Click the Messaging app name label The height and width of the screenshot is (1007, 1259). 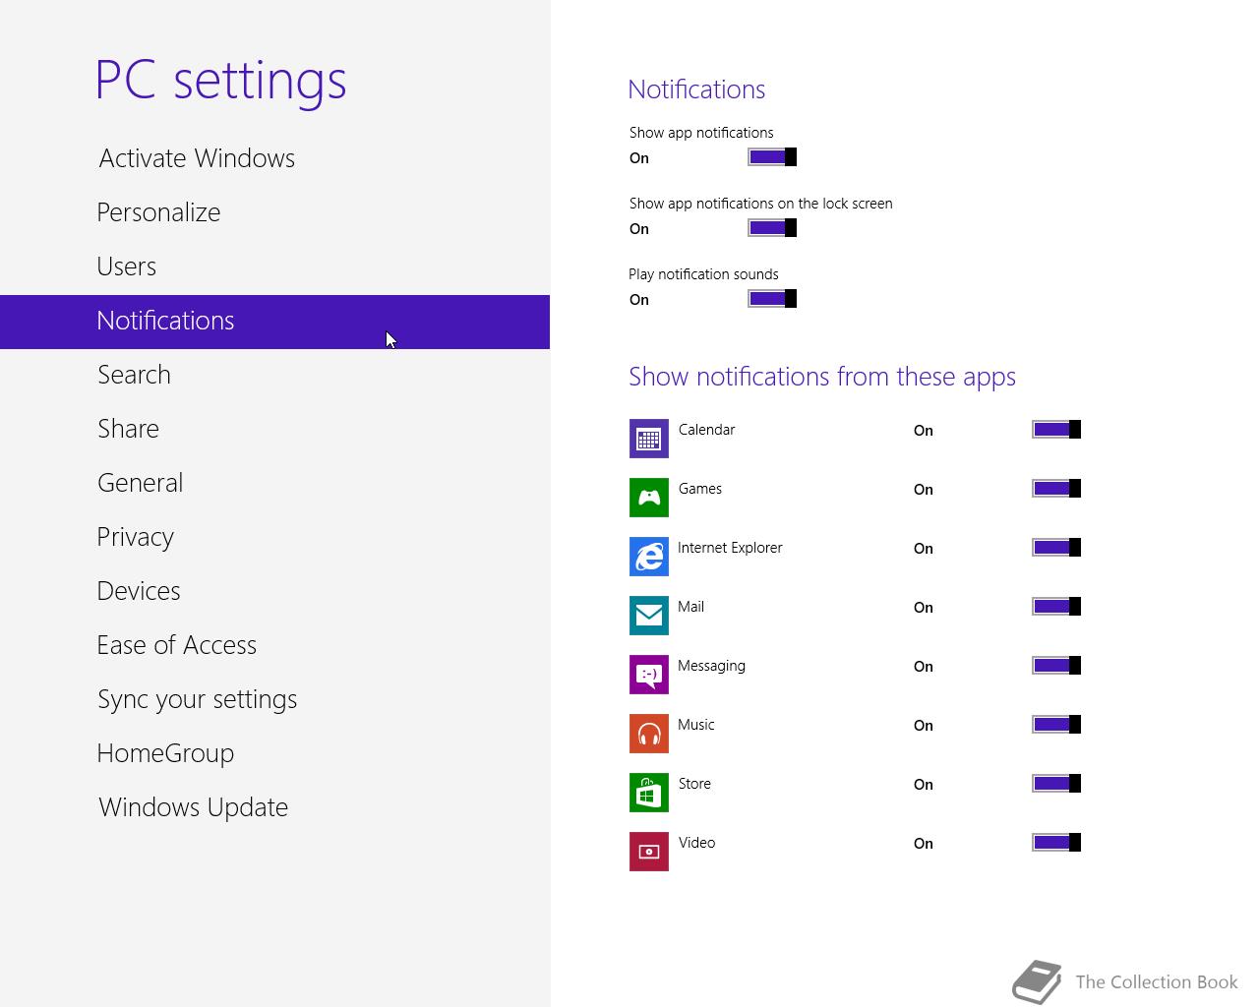[x=711, y=666]
